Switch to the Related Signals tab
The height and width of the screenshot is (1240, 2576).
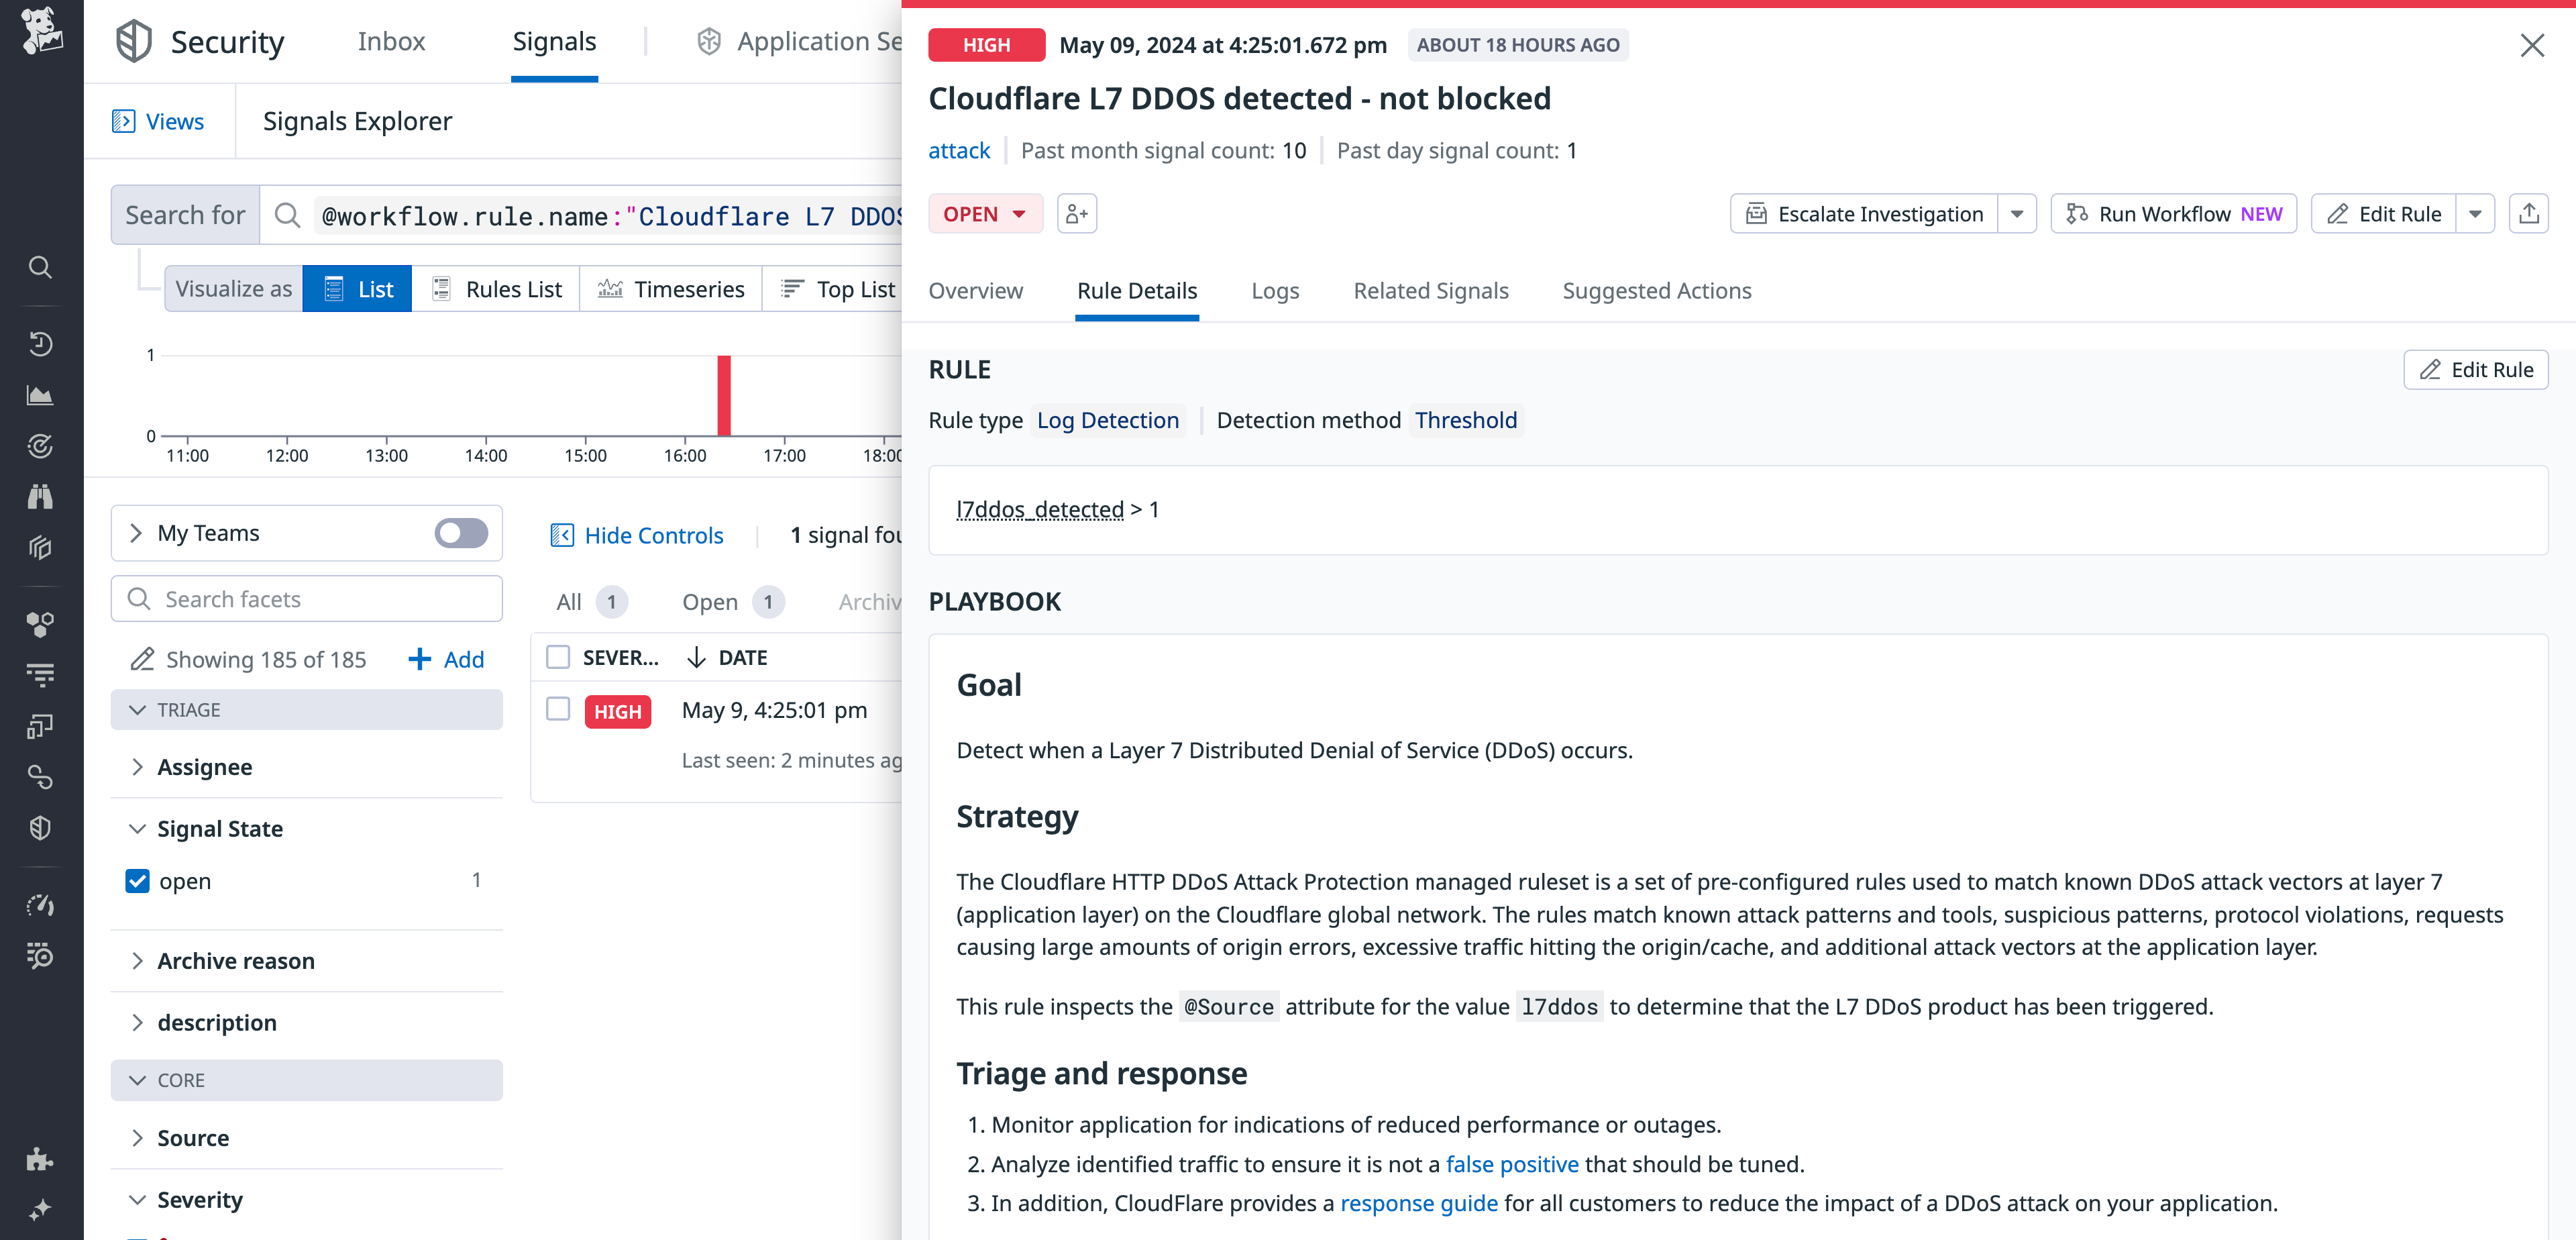(x=1431, y=291)
